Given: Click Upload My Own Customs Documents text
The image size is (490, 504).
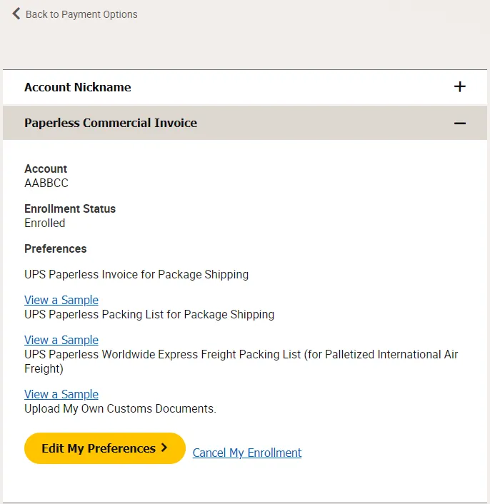Looking at the screenshot, I should pyautogui.click(x=120, y=408).
